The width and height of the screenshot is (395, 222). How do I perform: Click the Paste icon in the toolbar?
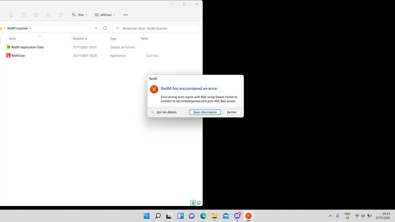click(x=24, y=14)
